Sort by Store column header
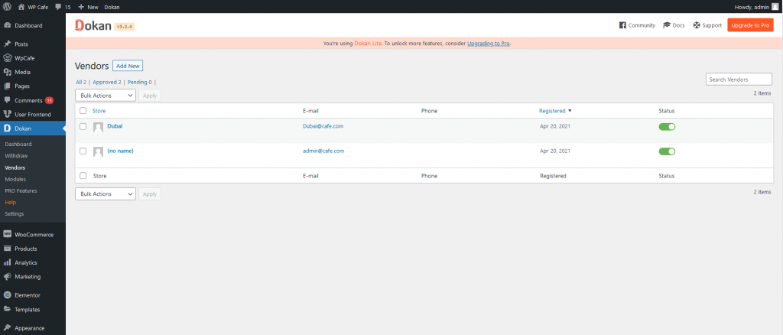The image size is (783, 335). [99, 111]
